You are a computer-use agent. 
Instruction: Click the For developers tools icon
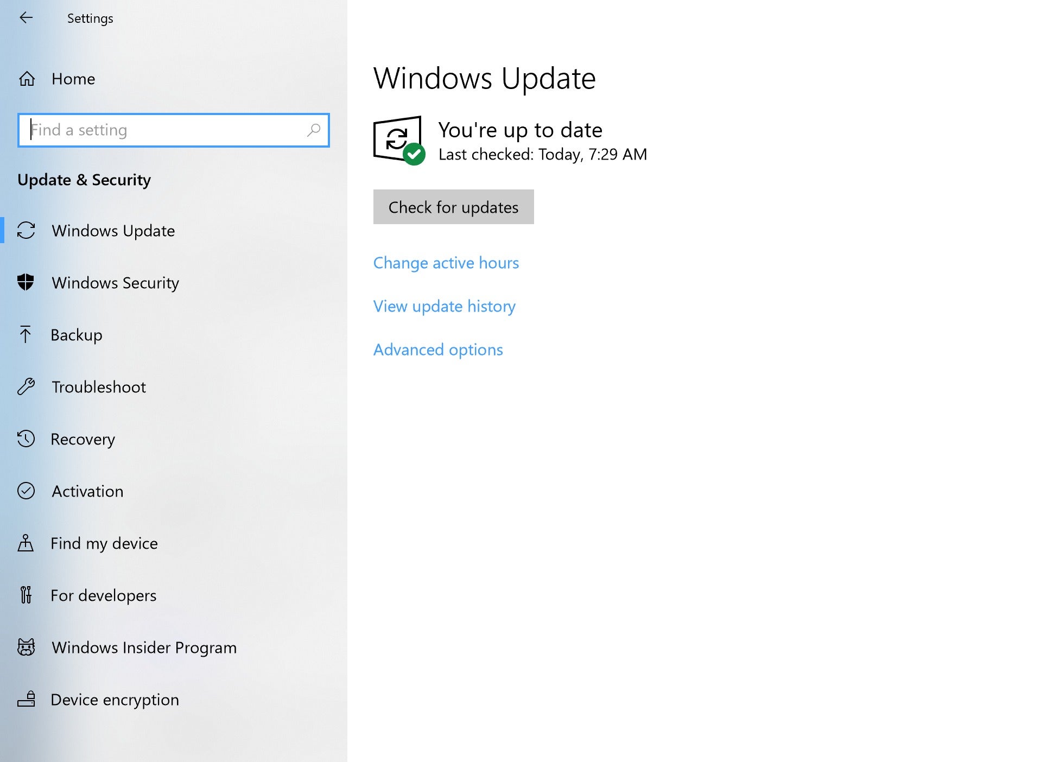tap(26, 594)
